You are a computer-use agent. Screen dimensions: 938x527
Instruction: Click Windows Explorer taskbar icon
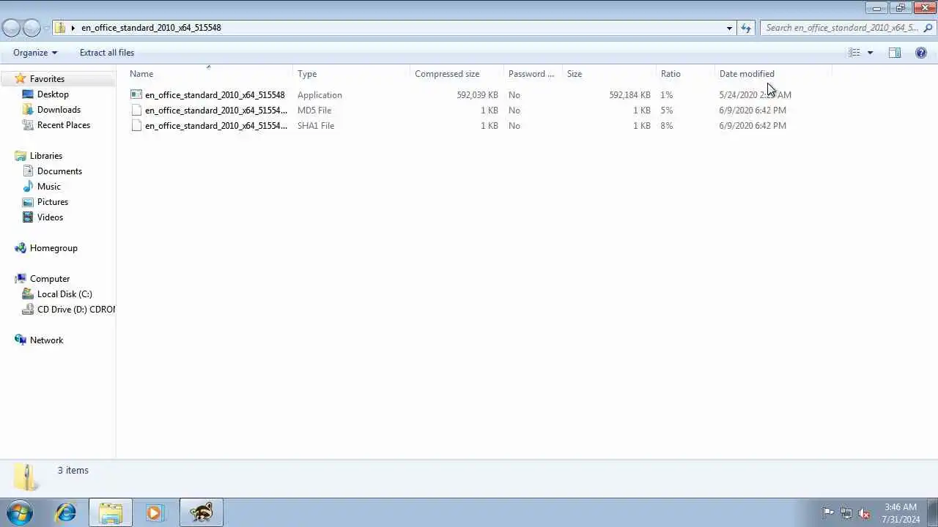click(111, 512)
